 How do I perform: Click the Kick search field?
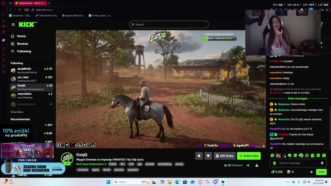(x=169, y=25)
